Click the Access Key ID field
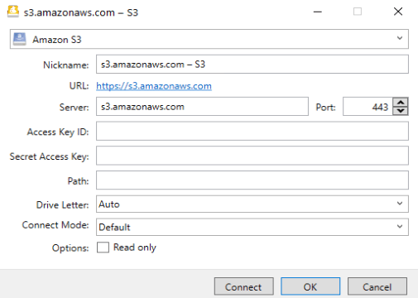Image resolution: width=418 pixels, height=298 pixels. tap(252, 131)
